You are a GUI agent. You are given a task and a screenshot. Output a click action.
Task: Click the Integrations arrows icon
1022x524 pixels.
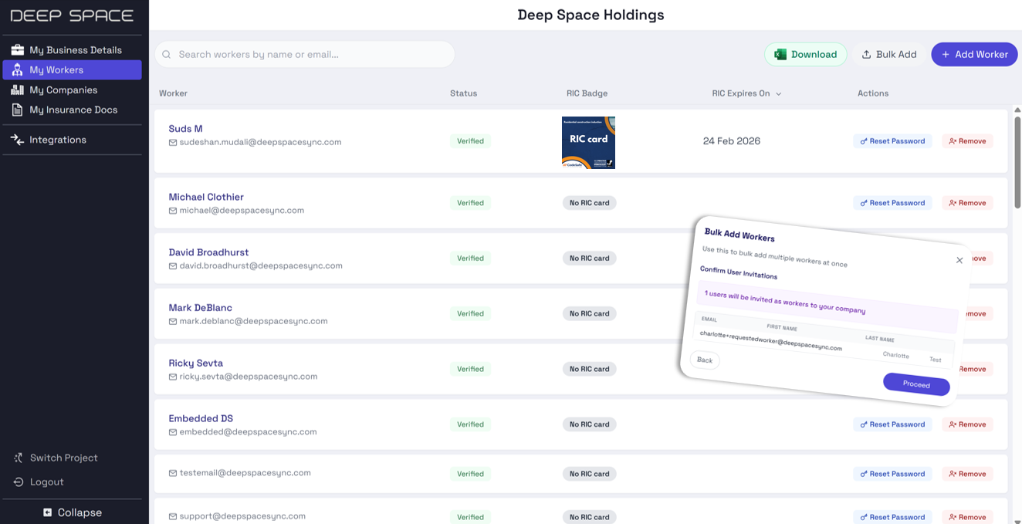17,140
